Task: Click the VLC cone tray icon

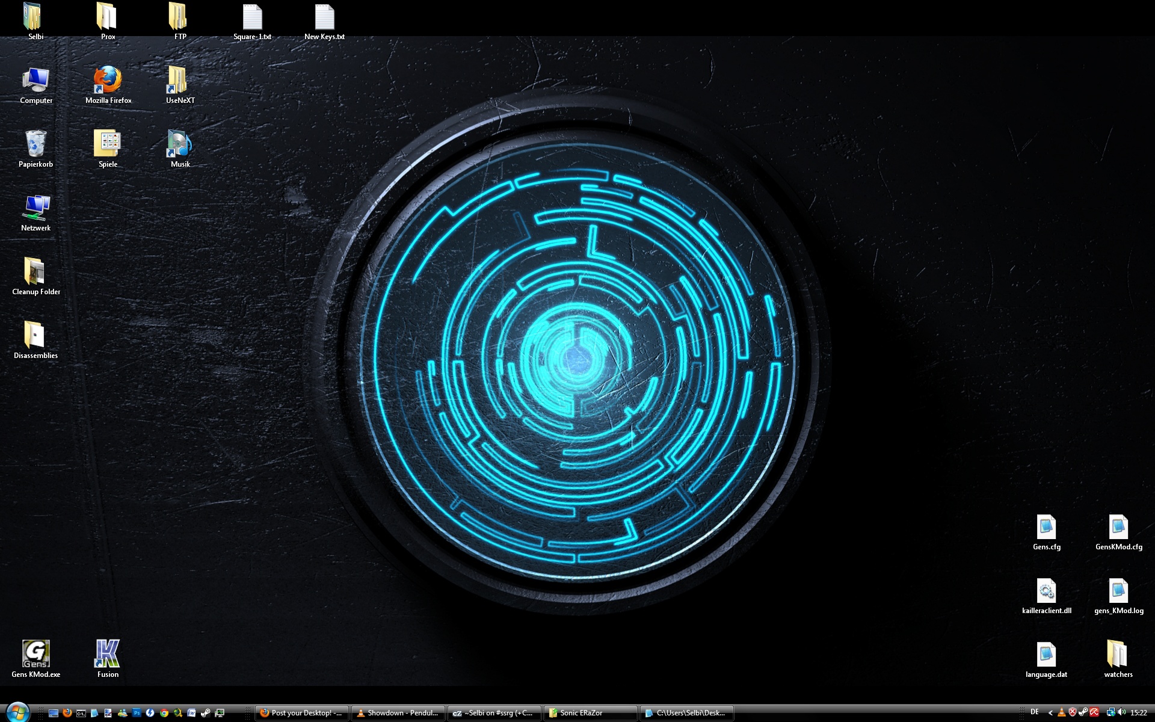Action: tap(1062, 712)
